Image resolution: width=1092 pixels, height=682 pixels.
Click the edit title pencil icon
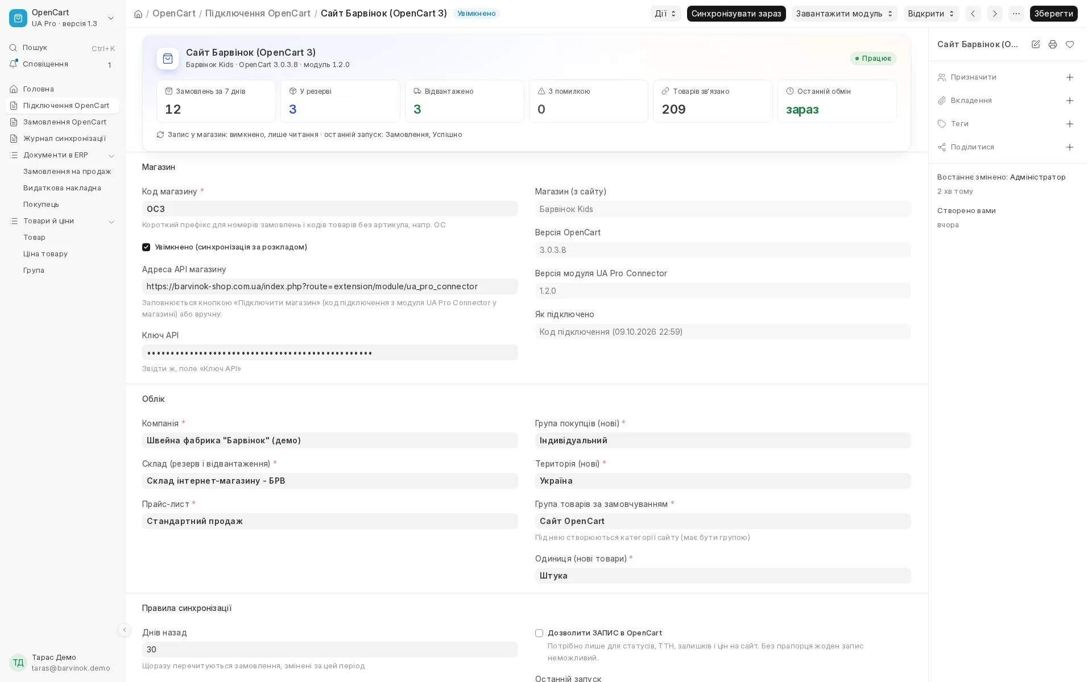[x=1036, y=44]
